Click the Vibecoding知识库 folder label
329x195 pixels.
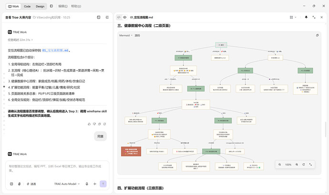47,18
